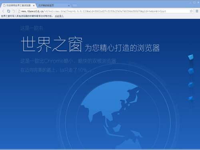Jump to the third cube page marker
The height and width of the screenshot is (150, 200).
[x=191, y=85]
